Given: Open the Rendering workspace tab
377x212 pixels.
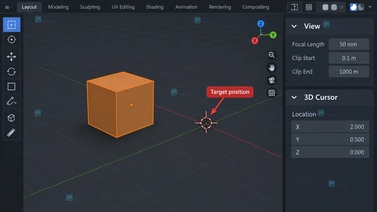Looking at the screenshot, I should (x=220, y=7).
